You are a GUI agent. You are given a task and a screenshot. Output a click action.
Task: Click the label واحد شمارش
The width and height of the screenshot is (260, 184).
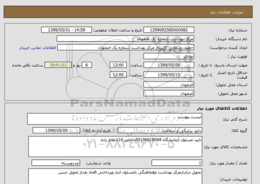point(98,163)
